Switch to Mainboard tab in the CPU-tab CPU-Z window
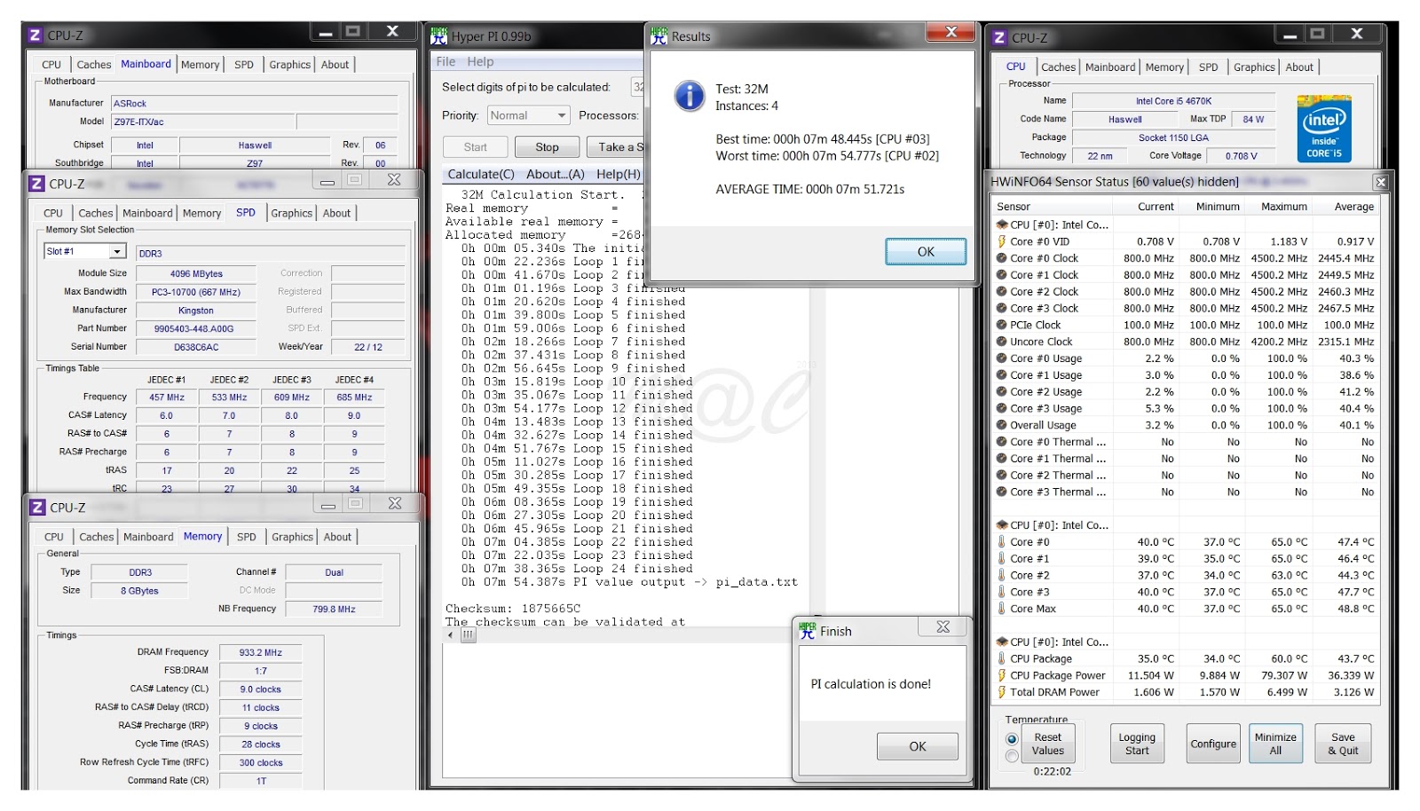 pos(1110,67)
